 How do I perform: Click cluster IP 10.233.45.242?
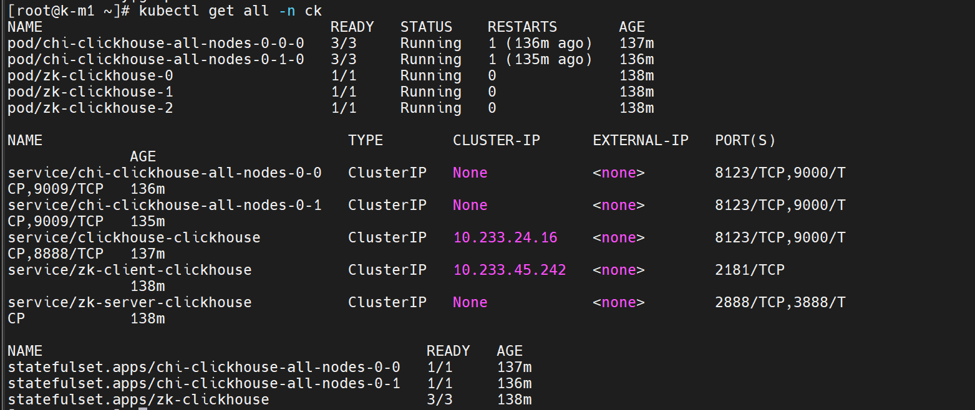510,270
